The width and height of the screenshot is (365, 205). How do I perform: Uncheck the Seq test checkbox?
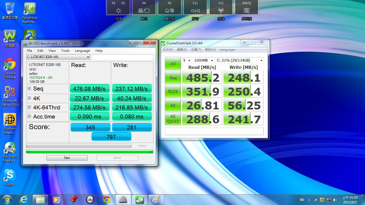coord(29,89)
